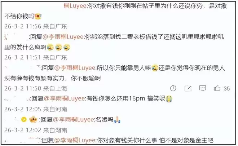Screen dimensions: 238x146
Task: Click @李雨桐Luyee mention in 二奢老板 reply
Action: point(63,37)
